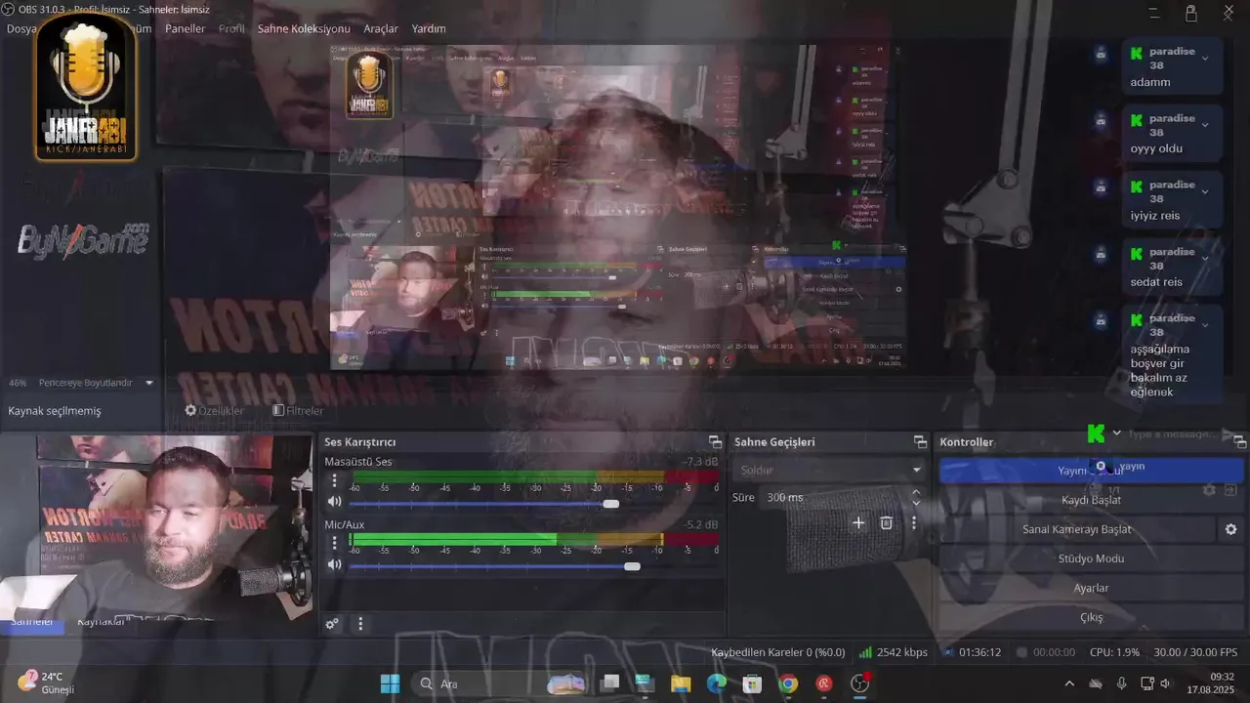Open Google Chrome from taskbar

click(x=788, y=683)
